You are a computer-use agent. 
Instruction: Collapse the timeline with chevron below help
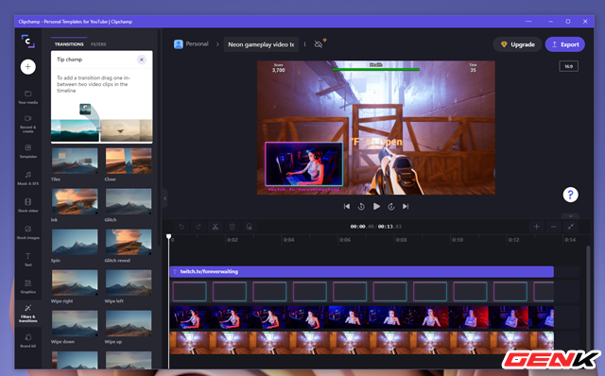(570, 216)
